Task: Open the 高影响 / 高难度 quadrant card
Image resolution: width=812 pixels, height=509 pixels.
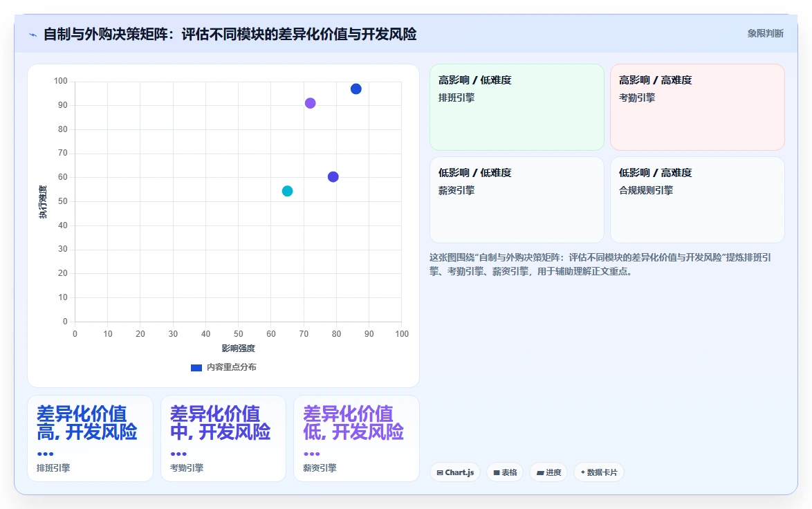Action: click(x=697, y=107)
